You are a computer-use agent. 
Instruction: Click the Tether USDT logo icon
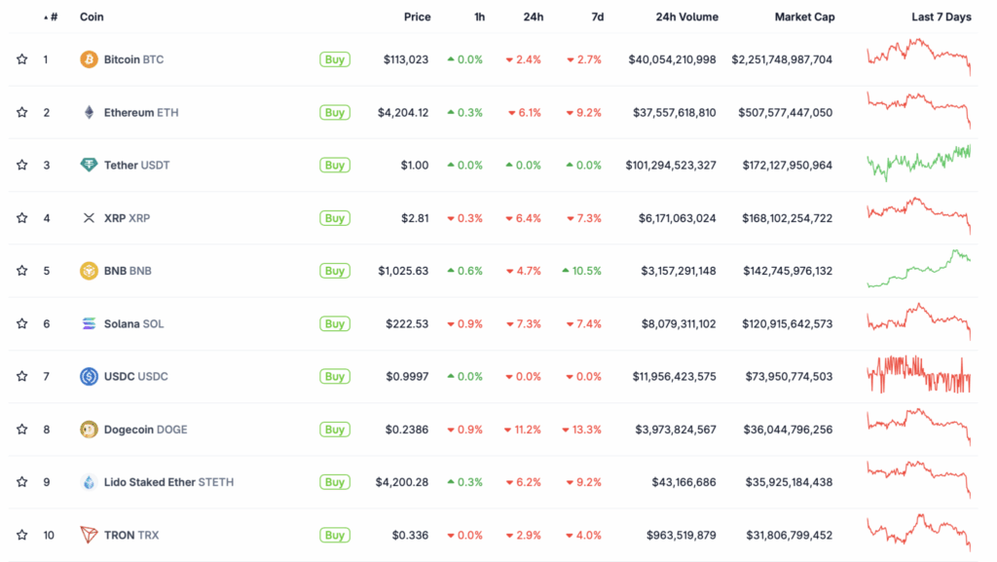pos(89,165)
